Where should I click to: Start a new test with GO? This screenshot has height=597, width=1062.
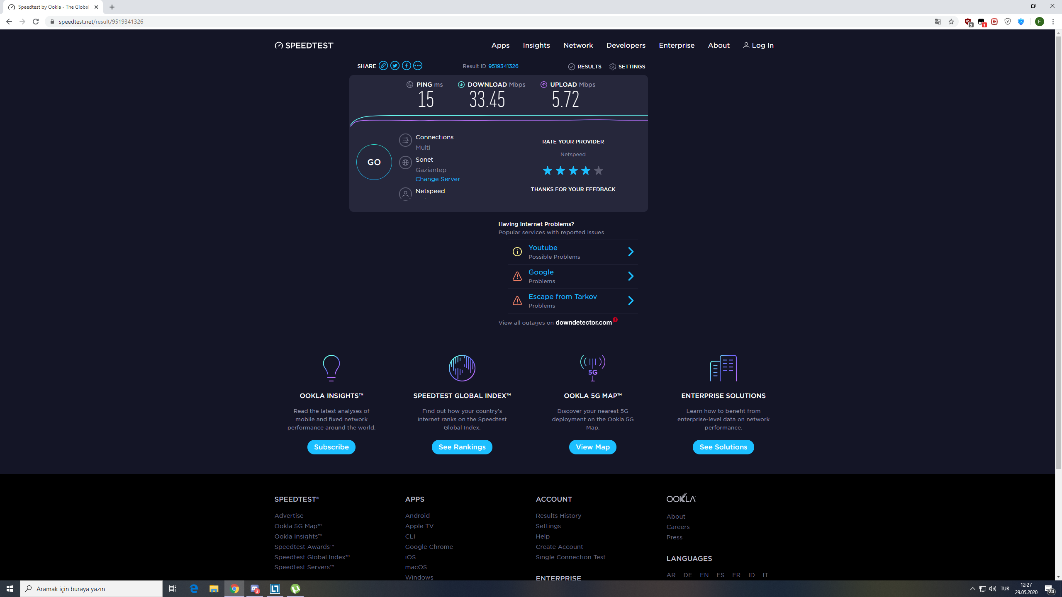(374, 162)
